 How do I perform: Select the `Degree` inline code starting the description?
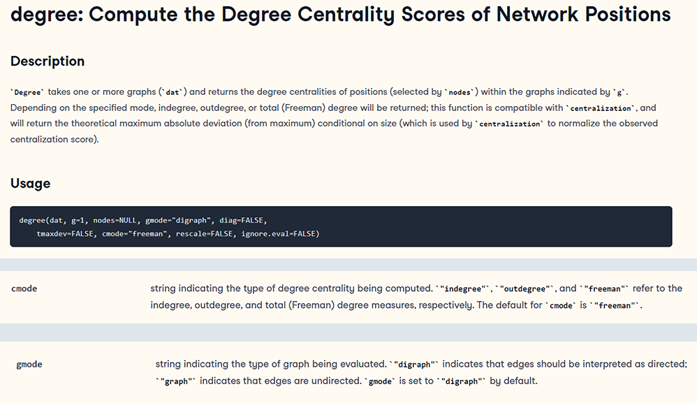[x=27, y=92]
